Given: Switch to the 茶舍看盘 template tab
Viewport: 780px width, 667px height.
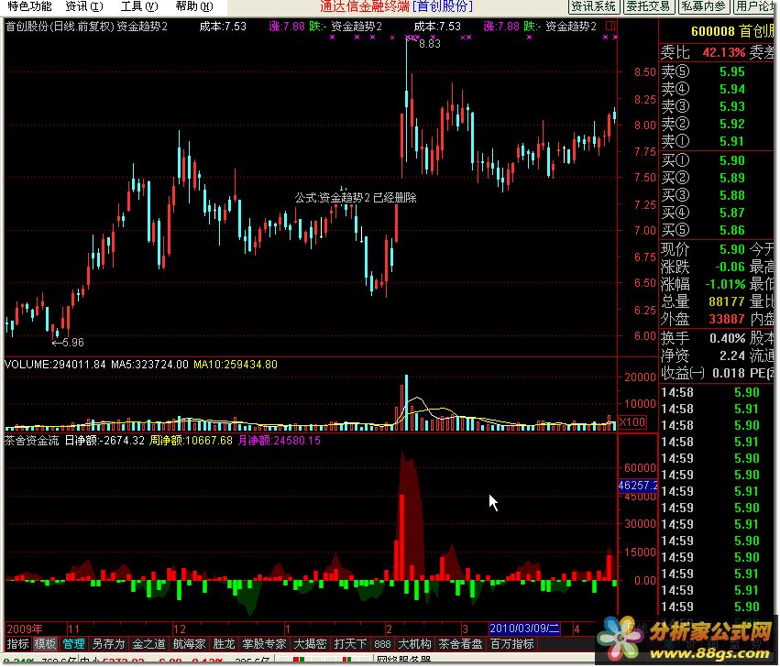Looking at the screenshot, I should click(x=460, y=643).
